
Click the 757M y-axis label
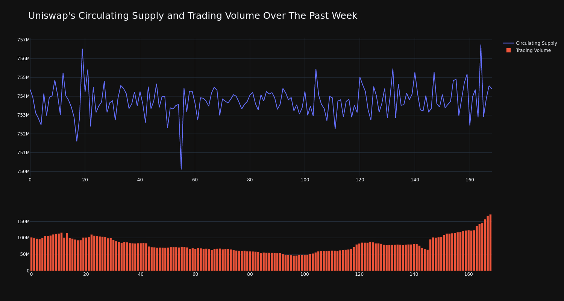(x=23, y=40)
